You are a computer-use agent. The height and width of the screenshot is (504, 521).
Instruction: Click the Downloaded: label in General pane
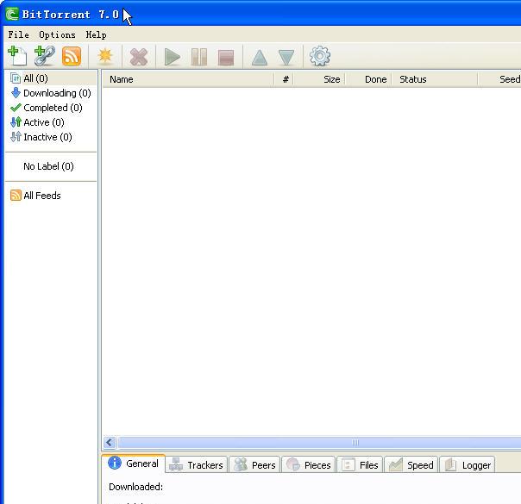tap(136, 487)
